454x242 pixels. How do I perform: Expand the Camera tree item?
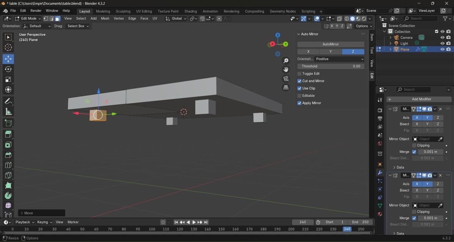click(390, 37)
